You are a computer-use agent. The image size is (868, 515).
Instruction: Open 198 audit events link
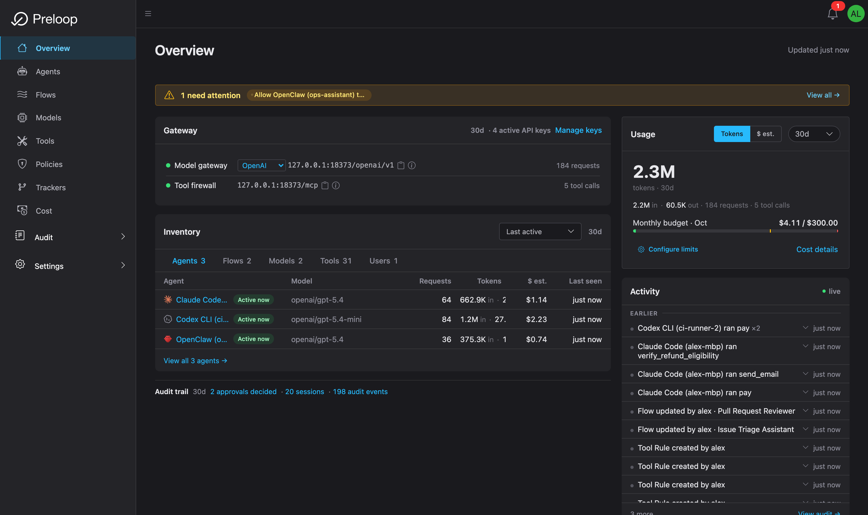360,391
